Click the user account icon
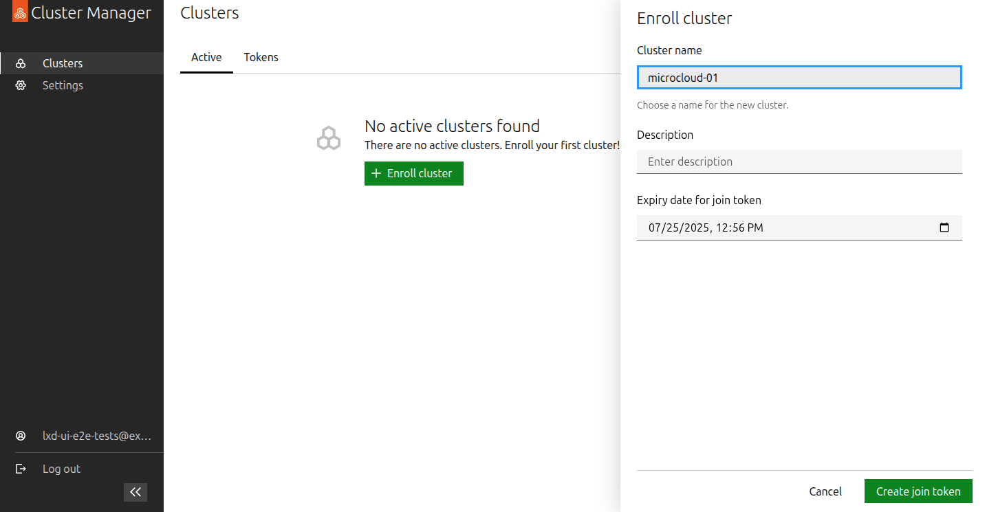Screen dimensions: 987x512 (x=21, y=436)
